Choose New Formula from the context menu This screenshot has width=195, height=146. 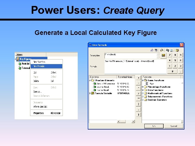coord(46,66)
